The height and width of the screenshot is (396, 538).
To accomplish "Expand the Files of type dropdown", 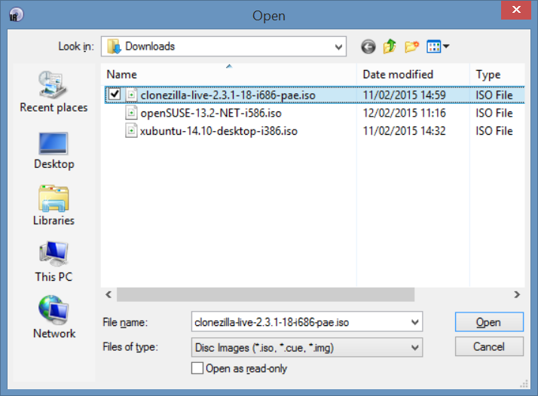I will [x=415, y=348].
